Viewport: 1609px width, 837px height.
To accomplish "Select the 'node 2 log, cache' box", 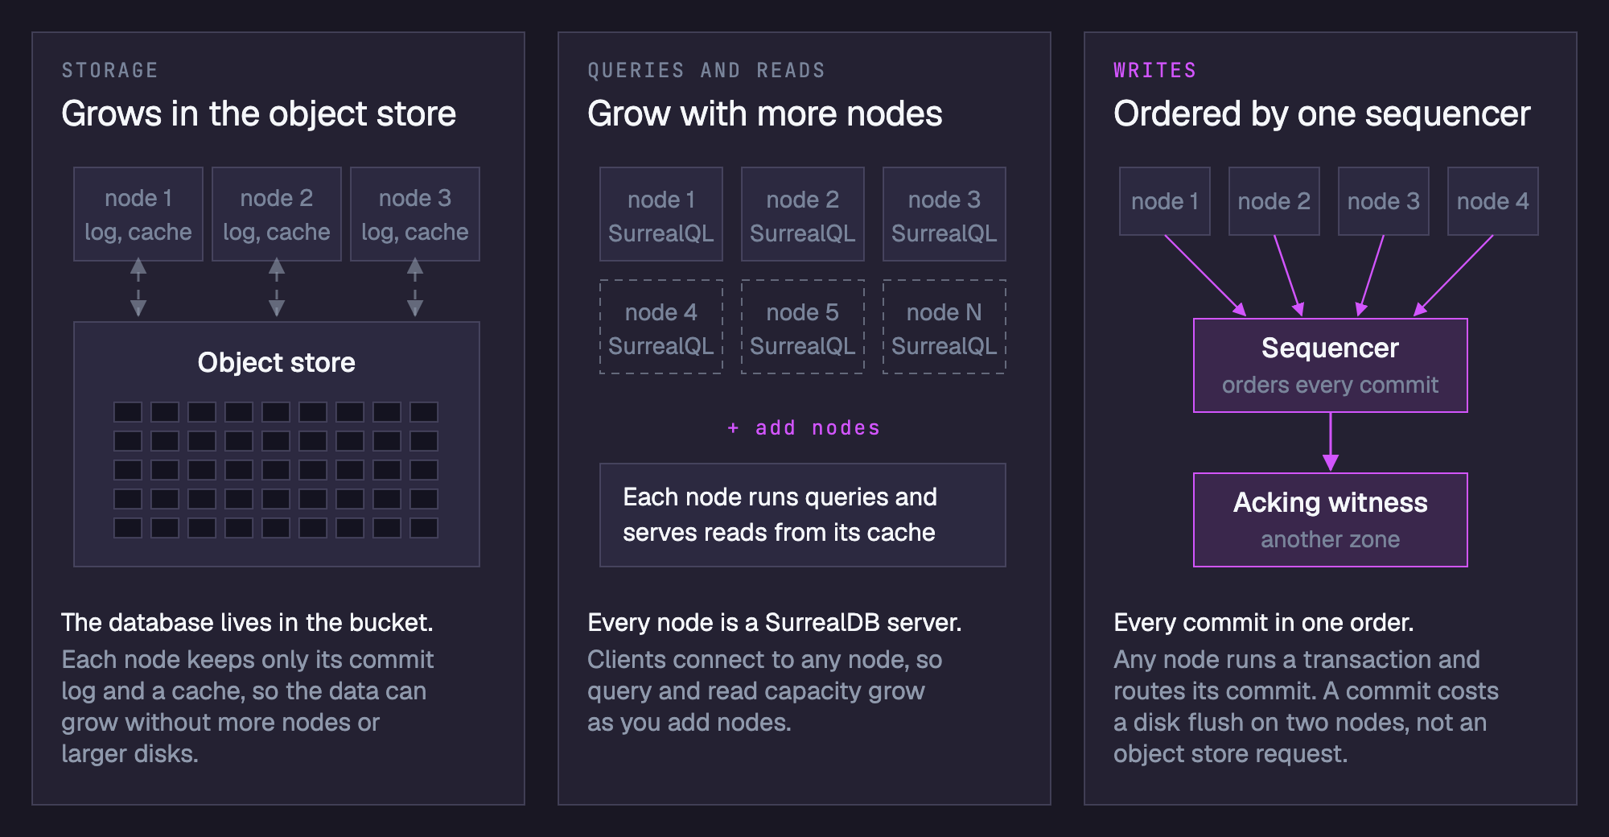I will click(277, 214).
